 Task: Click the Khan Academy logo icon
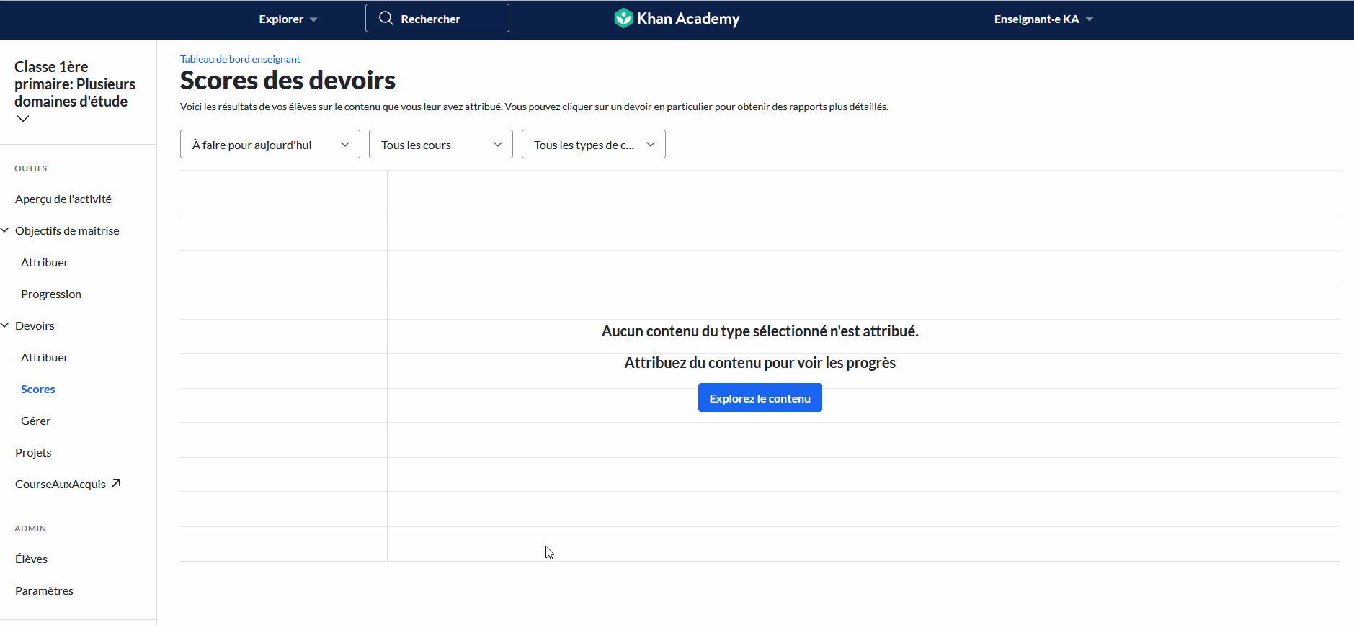tap(623, 18)
